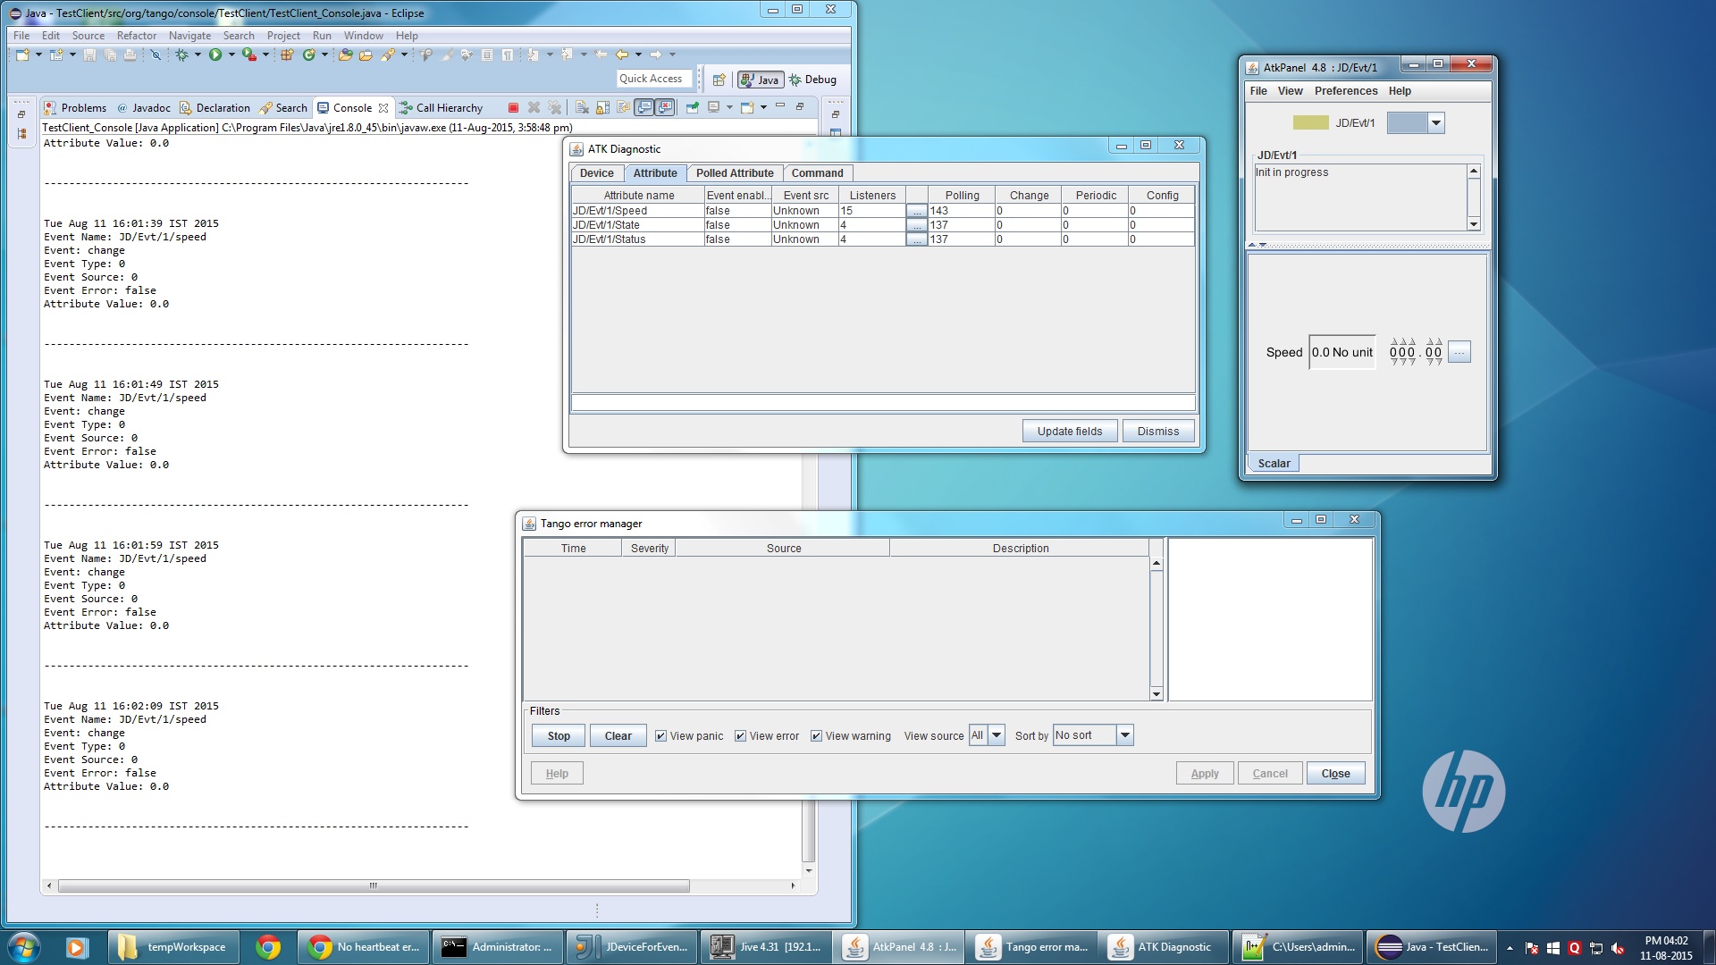The height and width of the screenshot is (965, 1716).
Task: Open the Chrome icon in the taskbar
Action: pos(267,947)
